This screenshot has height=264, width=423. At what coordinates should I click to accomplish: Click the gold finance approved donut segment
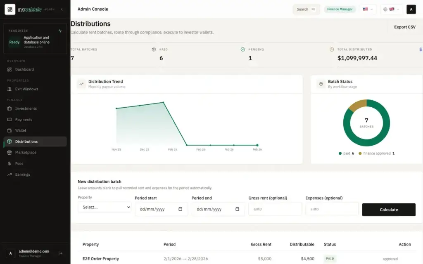click(358, 105)
